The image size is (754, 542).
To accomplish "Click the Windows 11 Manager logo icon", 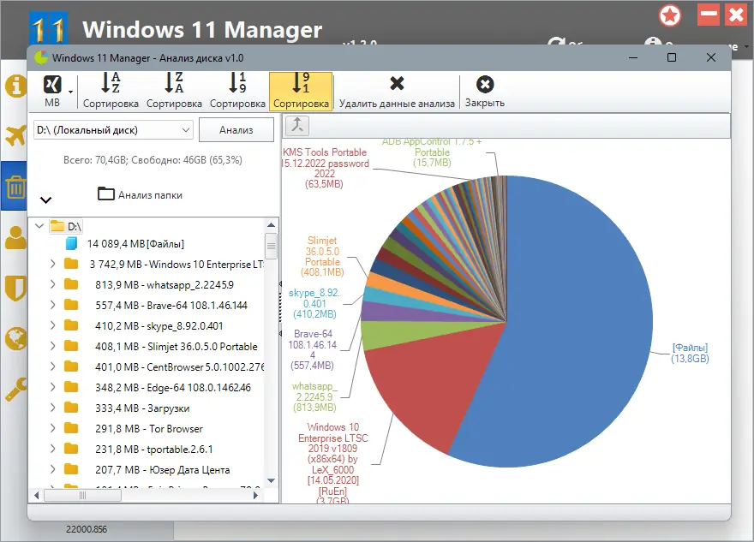I will click(48, 28).
